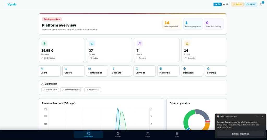Viewport: 267px width, 140px height.
Task: Click the Outil Capture d'écran app icon
Action: (218, 117)
